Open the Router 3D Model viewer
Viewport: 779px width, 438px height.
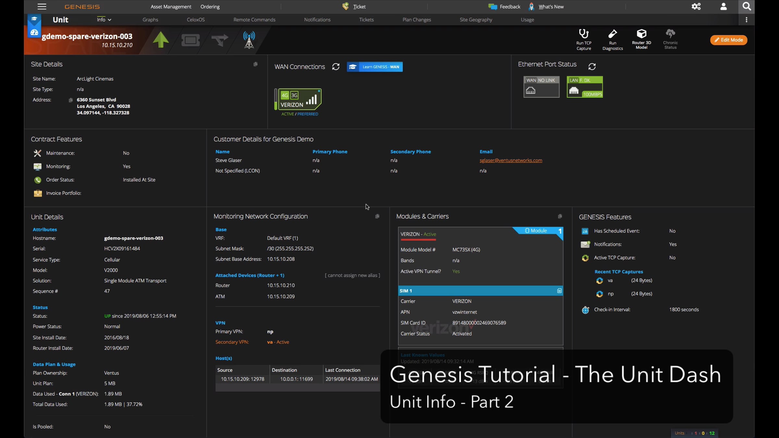point(641,34)
